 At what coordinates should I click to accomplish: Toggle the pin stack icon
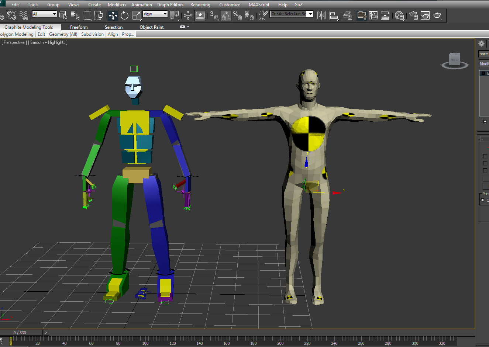click(484, 122)
